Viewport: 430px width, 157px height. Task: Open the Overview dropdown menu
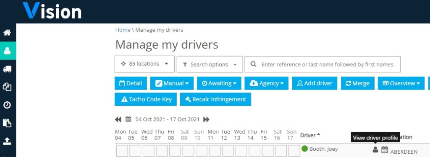[401, 83]
